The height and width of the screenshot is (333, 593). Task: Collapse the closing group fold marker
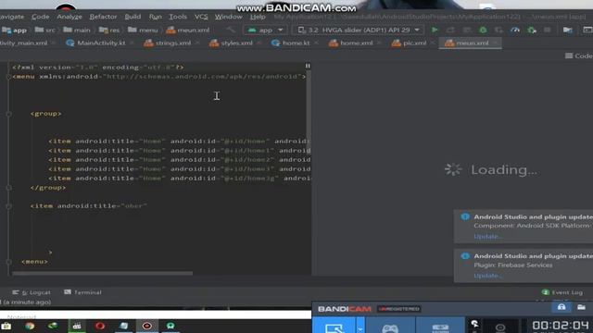point(8,188)
